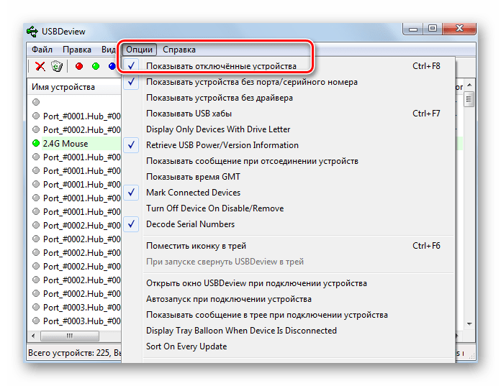501x386 pixels.
Task: Enable Display Only Devices With Drive Letter
Action: pyautogui.click(x=288, y=129)
